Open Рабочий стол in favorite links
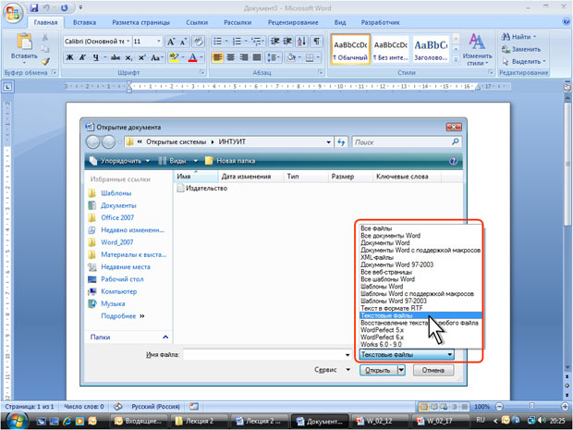The image size is (573, 430). pyautogui.click(x=122, y=279)
